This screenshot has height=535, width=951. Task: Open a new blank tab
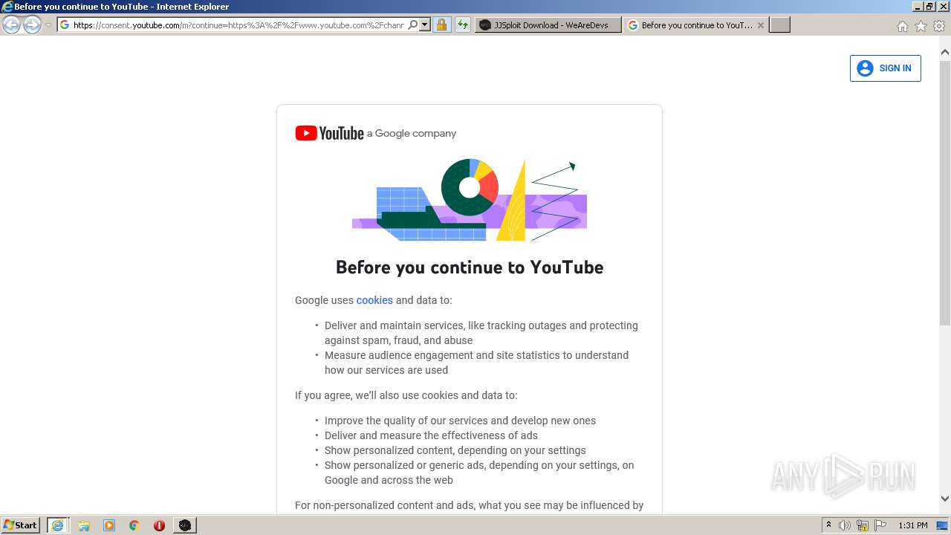coord(779,25)
